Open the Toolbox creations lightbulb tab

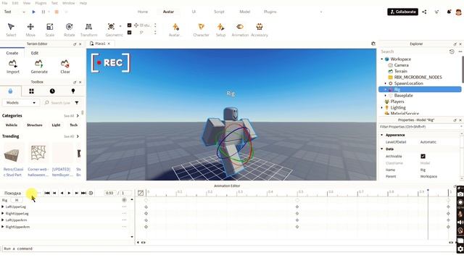point(73,91)
